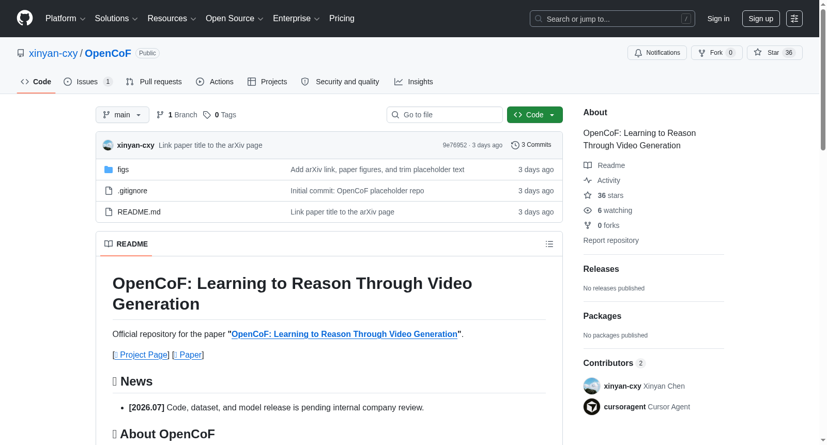Open cursoragent contributor avatar

(592, 407)
